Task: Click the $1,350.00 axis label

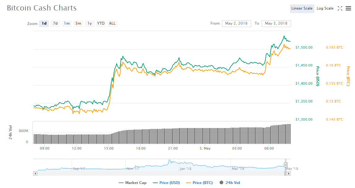Action: point(304,102)
